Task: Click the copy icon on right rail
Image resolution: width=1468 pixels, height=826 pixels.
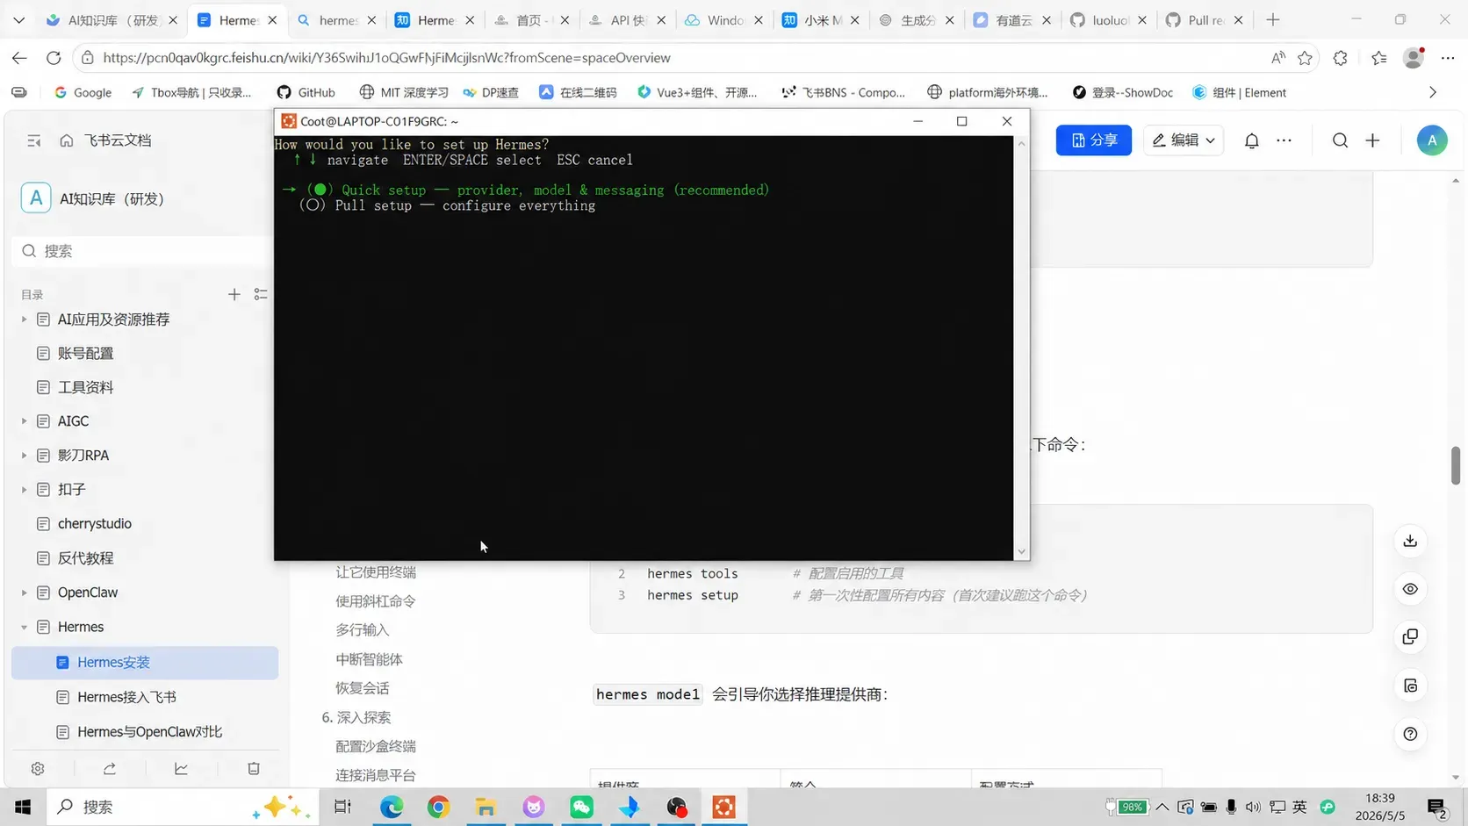Action: [x=1410, y=637]
